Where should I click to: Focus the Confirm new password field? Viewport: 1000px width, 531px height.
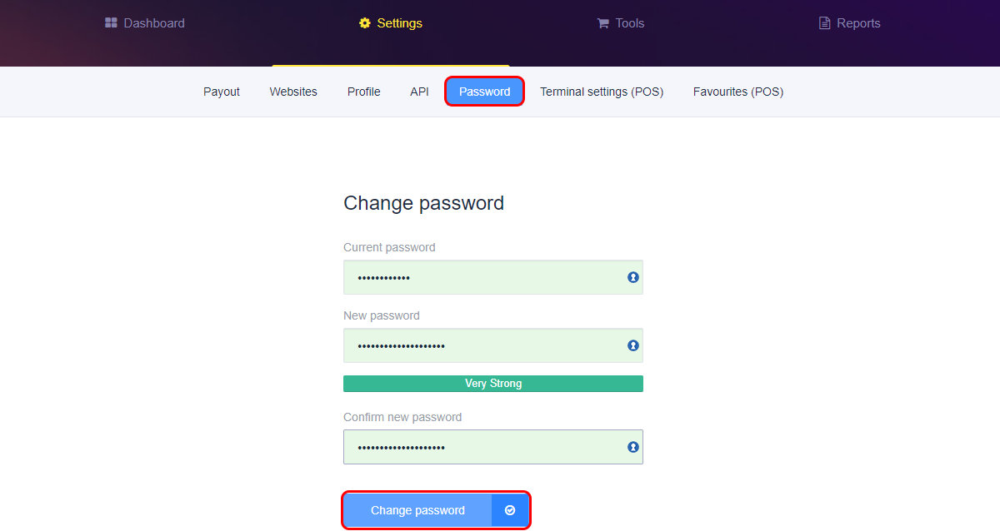click(x=493, y=447)
